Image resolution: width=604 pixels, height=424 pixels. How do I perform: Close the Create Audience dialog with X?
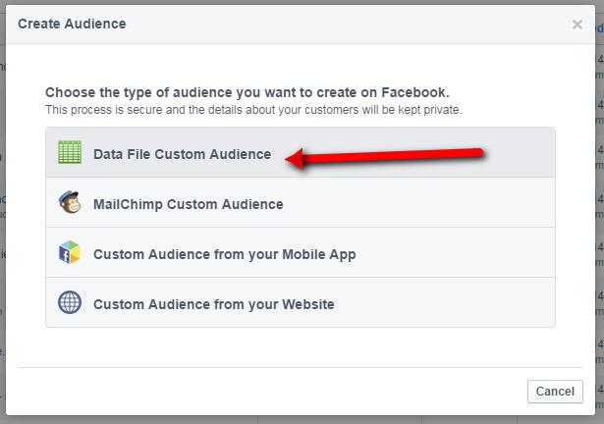click(x=577, y=25)
